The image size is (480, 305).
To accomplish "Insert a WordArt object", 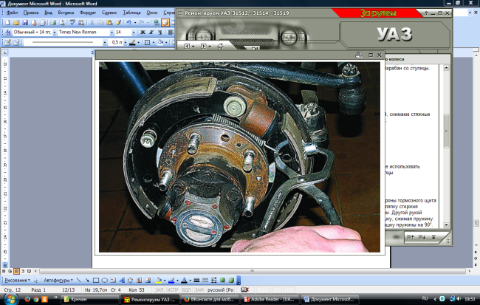I will click(122, 280).
